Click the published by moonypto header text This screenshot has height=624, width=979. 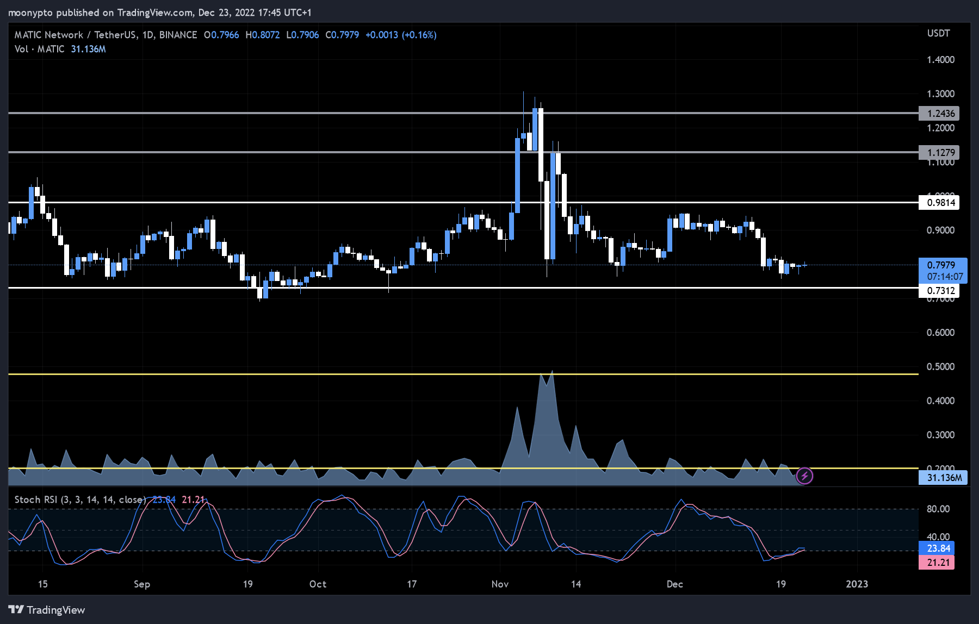159,13
